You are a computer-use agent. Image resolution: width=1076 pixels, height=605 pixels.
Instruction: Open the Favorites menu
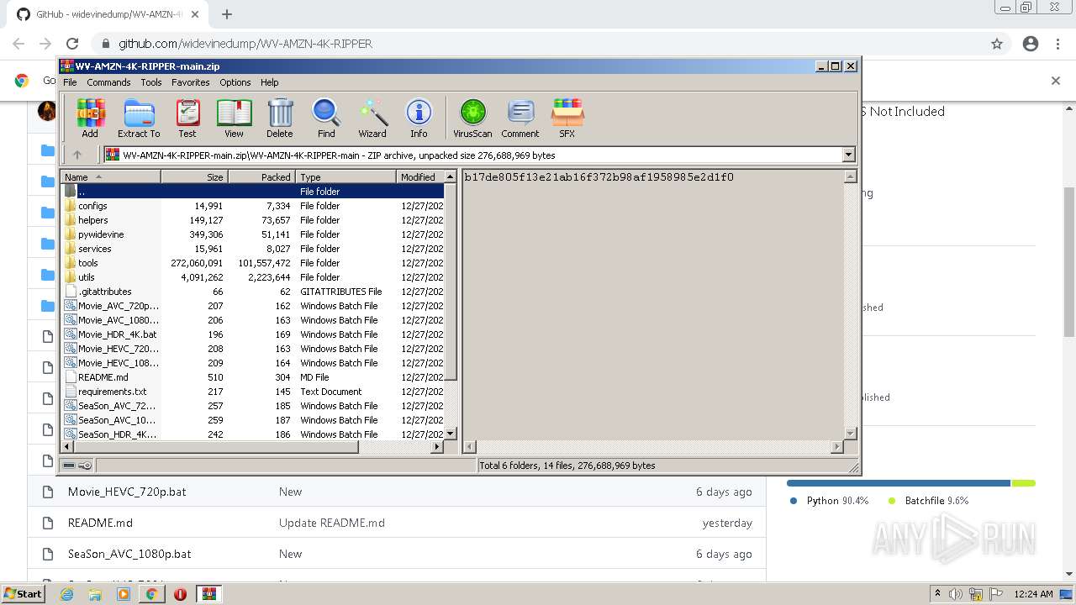(191, 82)
